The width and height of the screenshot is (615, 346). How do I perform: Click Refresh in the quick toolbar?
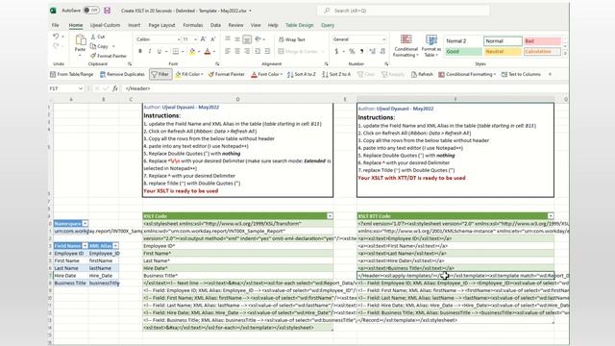422,74
